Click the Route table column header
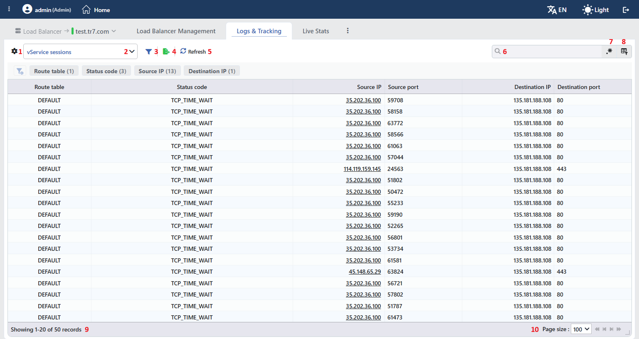Viewport: 639px width, 339px height. point(49,87)
